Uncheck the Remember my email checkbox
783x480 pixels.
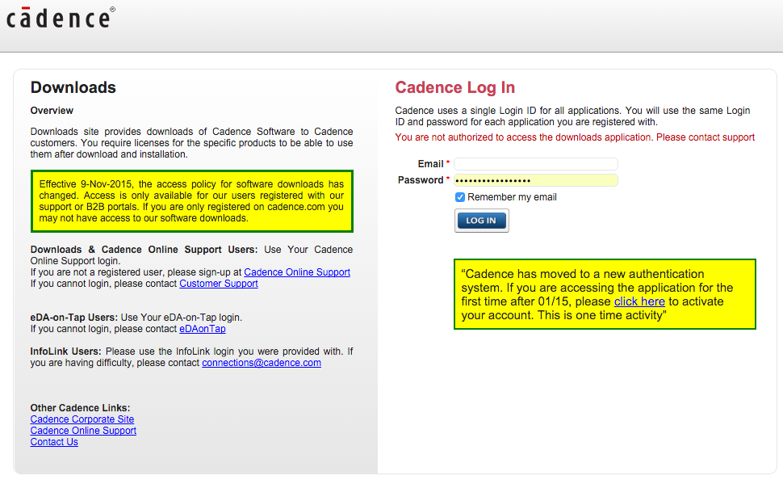tap(460, 197)
